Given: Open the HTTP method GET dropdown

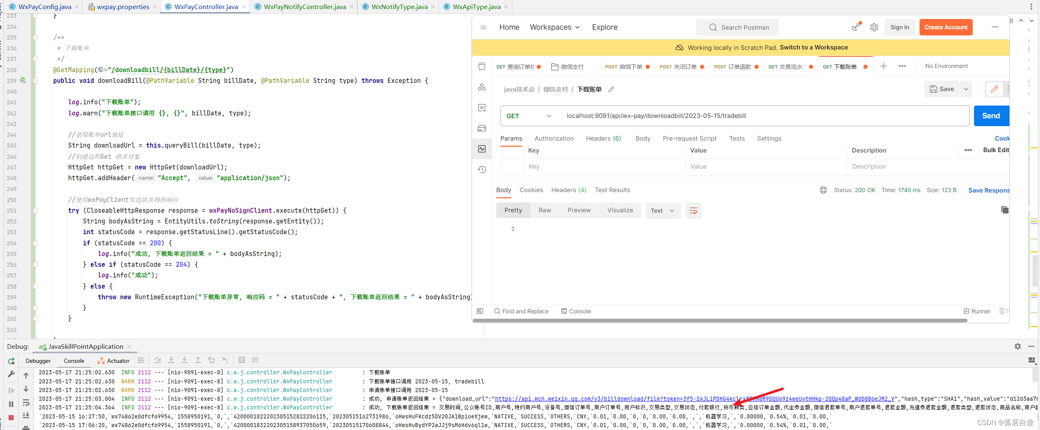Looking at the screenshot, I should [x=529, y=116].
